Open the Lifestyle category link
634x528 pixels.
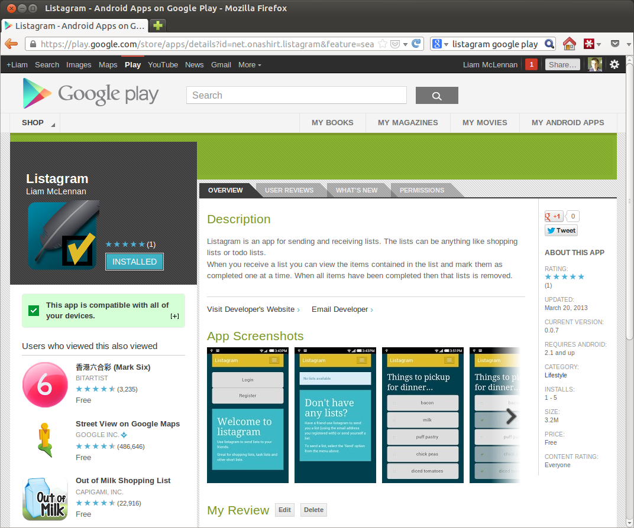tap(555, 375)
